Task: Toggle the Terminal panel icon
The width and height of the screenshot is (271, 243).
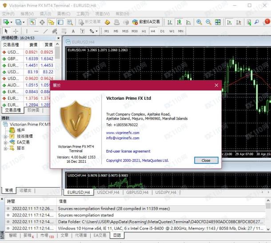Action: pyautogui.click(x=60, y=22)
